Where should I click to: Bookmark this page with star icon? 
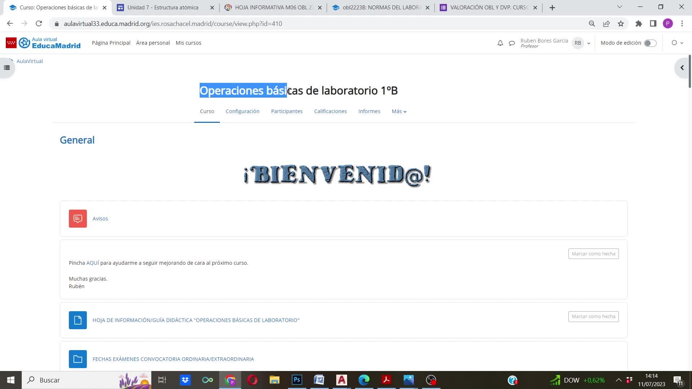[621, 24]
